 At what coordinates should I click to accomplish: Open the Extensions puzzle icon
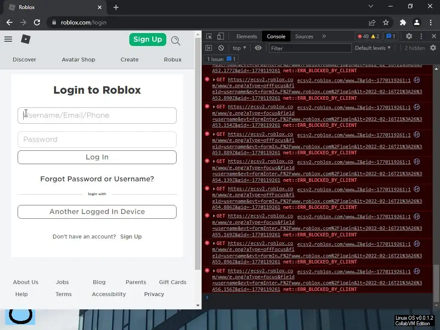(x=403, y=22)
